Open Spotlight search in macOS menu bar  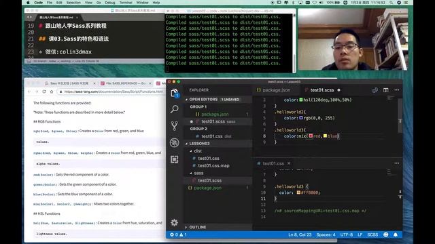tap(391, 3)
